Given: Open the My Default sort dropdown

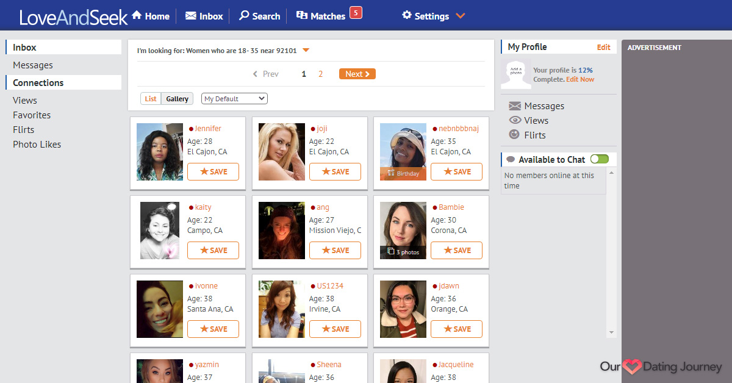Looking at the screenshot, I should click(x=234, y=99).
